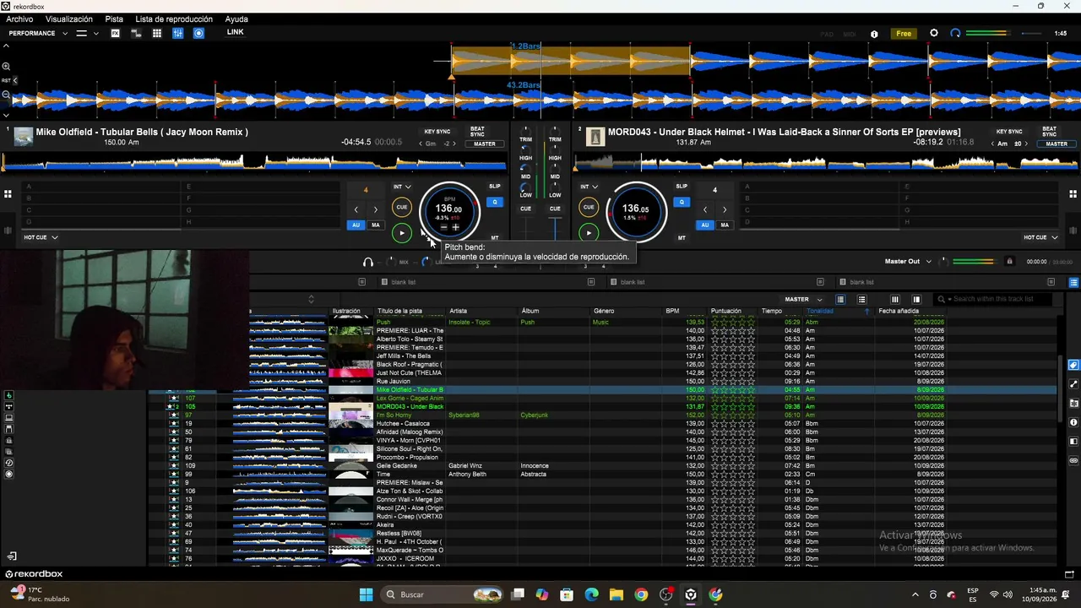Show the pads grid panel icon
This screenshot has width=1081, height=608.
[x=157, y=33]
